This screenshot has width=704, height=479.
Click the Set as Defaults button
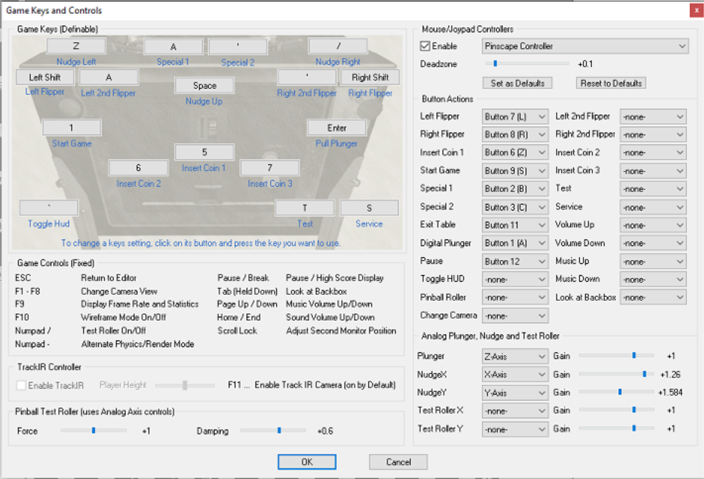pos(518,83)
